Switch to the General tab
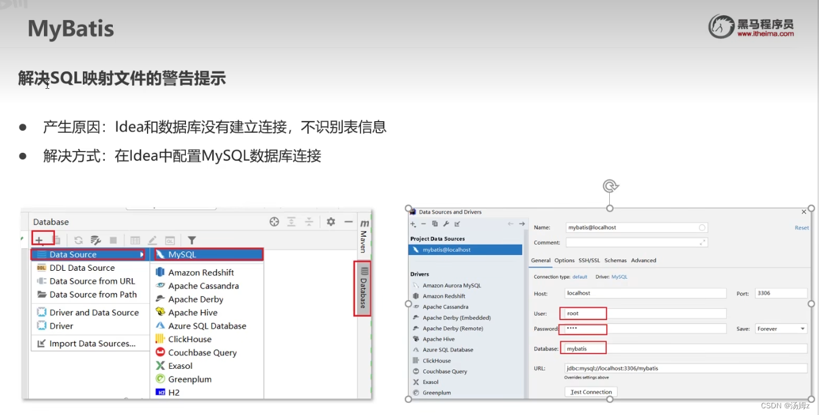 click(x=541, y=260)
